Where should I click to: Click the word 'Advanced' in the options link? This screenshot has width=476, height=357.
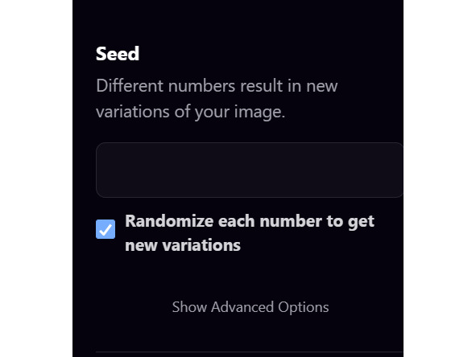pos(242,306)
